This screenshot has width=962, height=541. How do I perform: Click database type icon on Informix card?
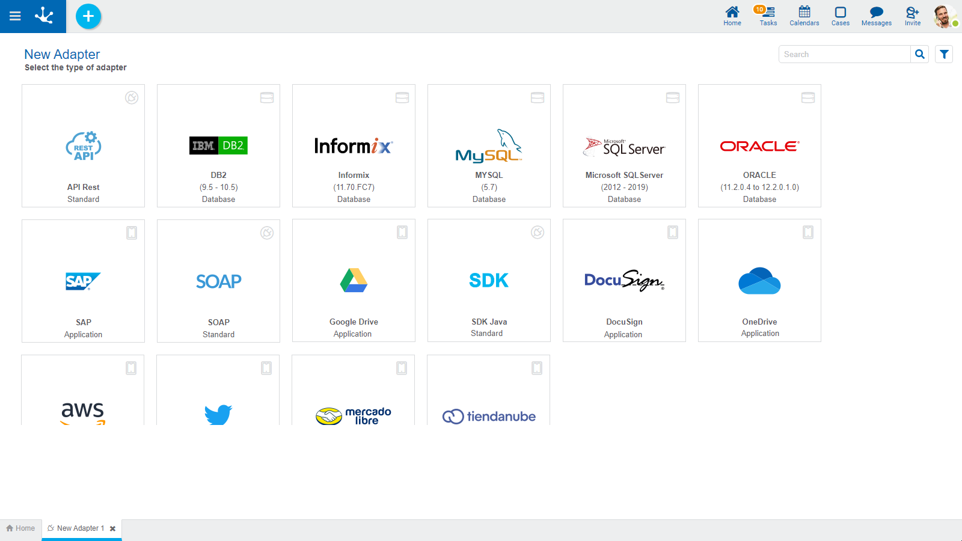click(402, 97)
